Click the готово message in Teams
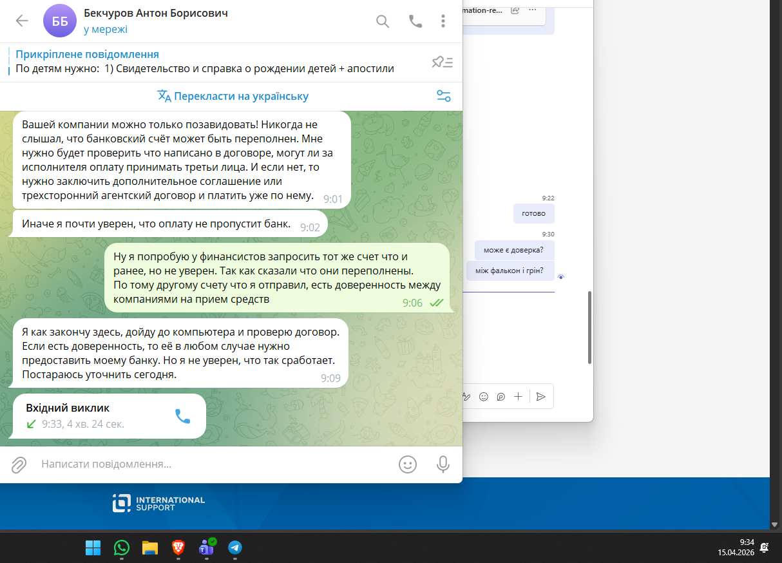Image resolution: width=782 pixels, height=563 pixels. pyautogui.click(x=534, y=213)
